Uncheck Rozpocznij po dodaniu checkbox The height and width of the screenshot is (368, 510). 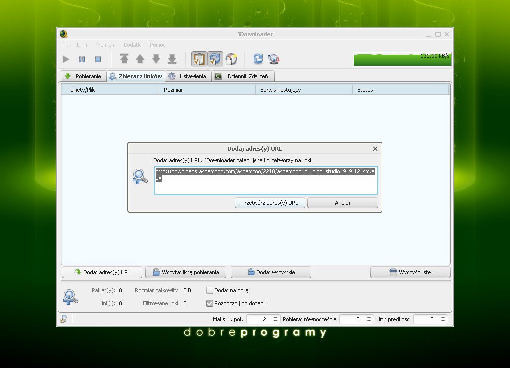210,303
